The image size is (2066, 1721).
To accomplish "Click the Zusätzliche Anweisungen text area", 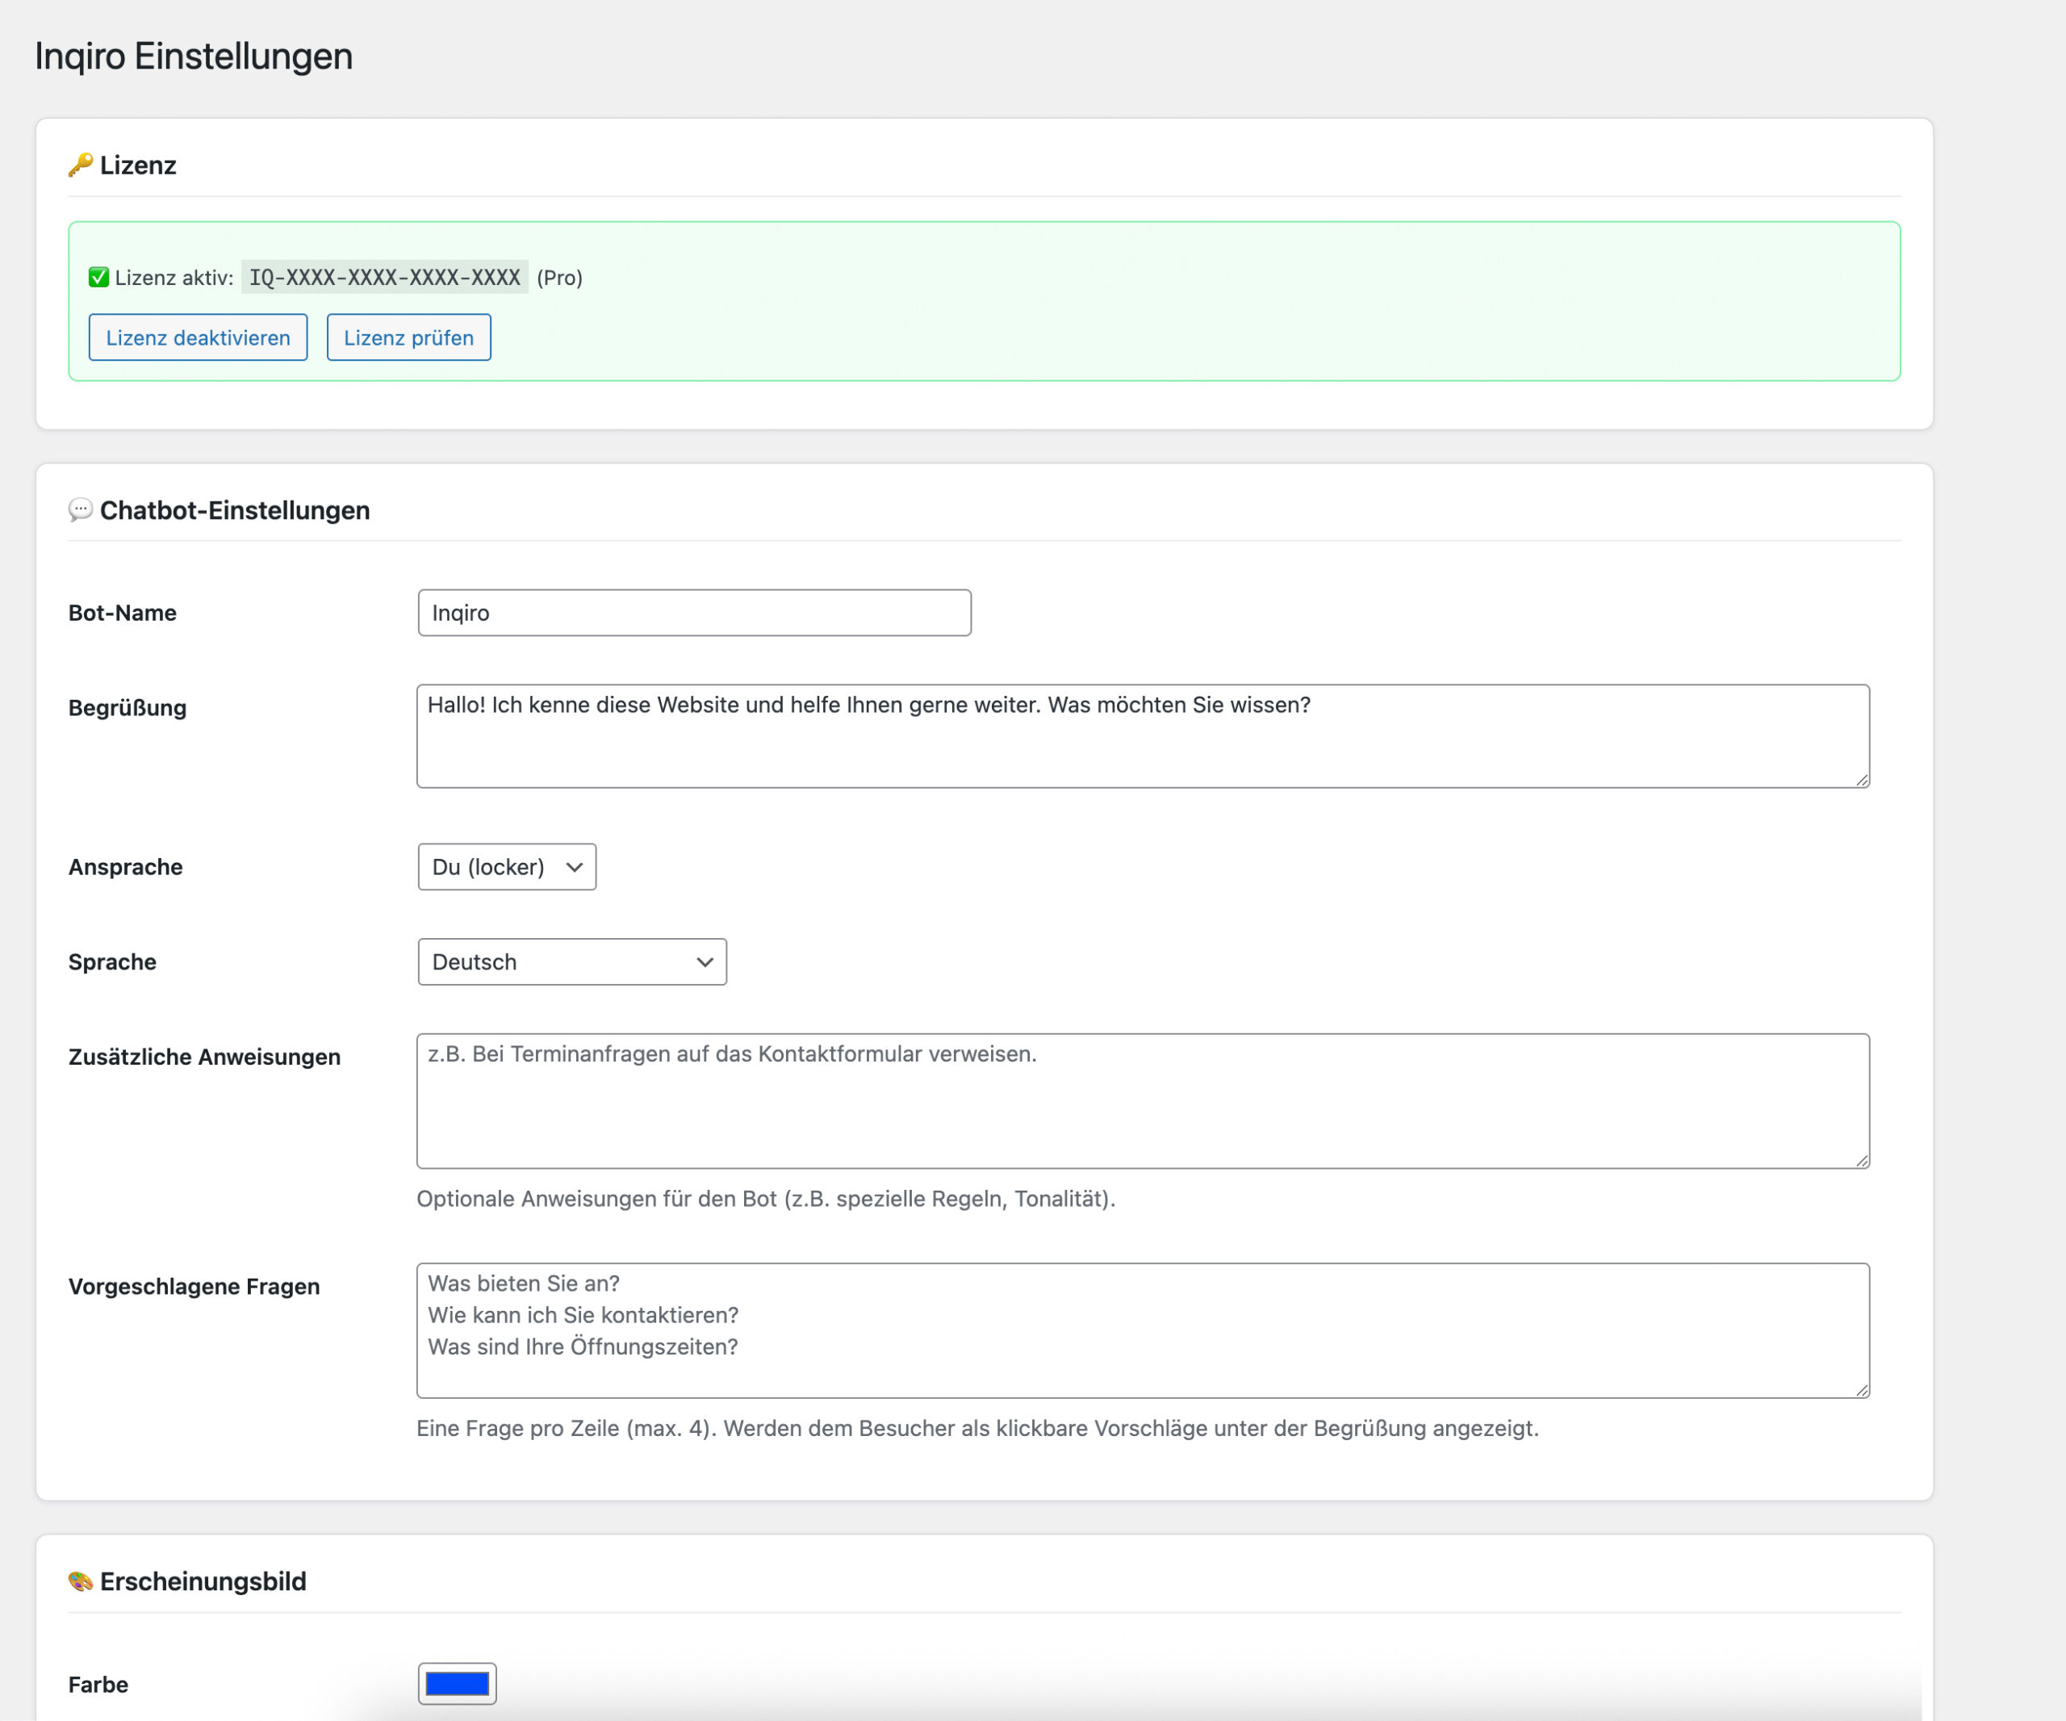I will click(x=1141, y=1101).
